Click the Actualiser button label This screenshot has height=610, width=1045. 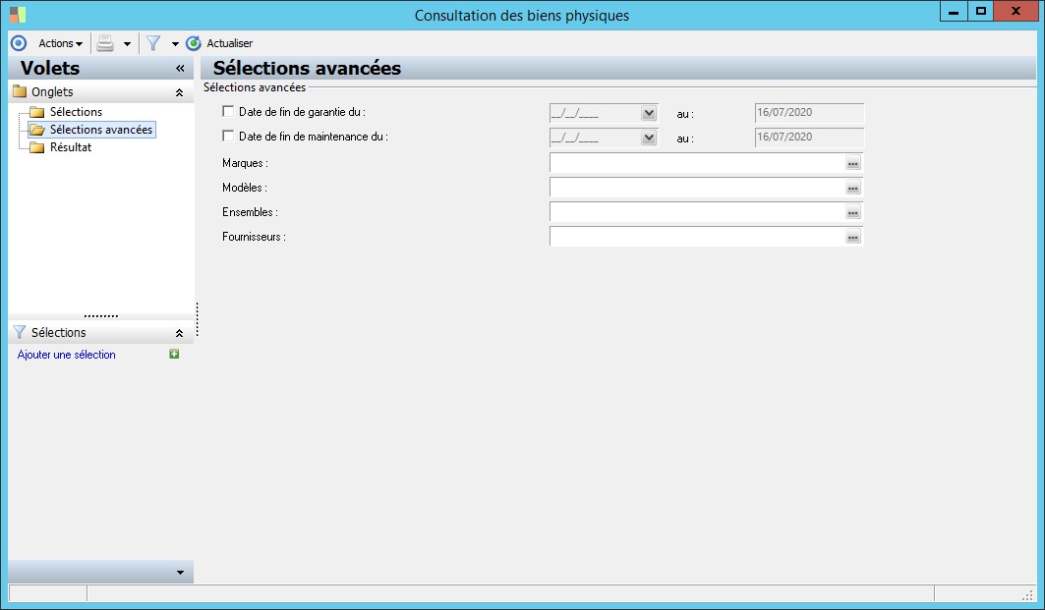[x=229, y=43]
